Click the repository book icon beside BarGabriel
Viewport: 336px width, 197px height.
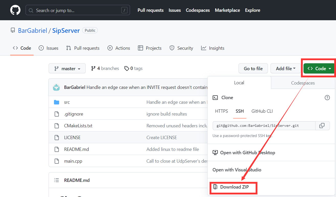click(x=13, y=30)
